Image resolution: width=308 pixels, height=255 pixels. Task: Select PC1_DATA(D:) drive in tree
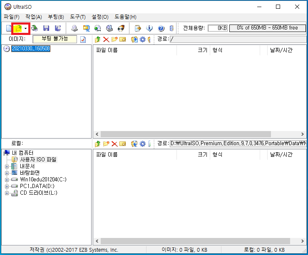37,186
